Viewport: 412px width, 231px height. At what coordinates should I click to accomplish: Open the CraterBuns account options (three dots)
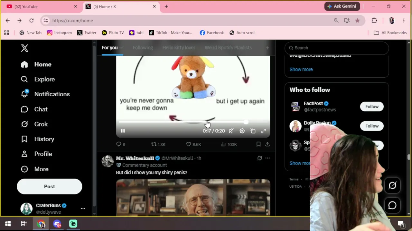pyautogui.click(x=83, y=209)
